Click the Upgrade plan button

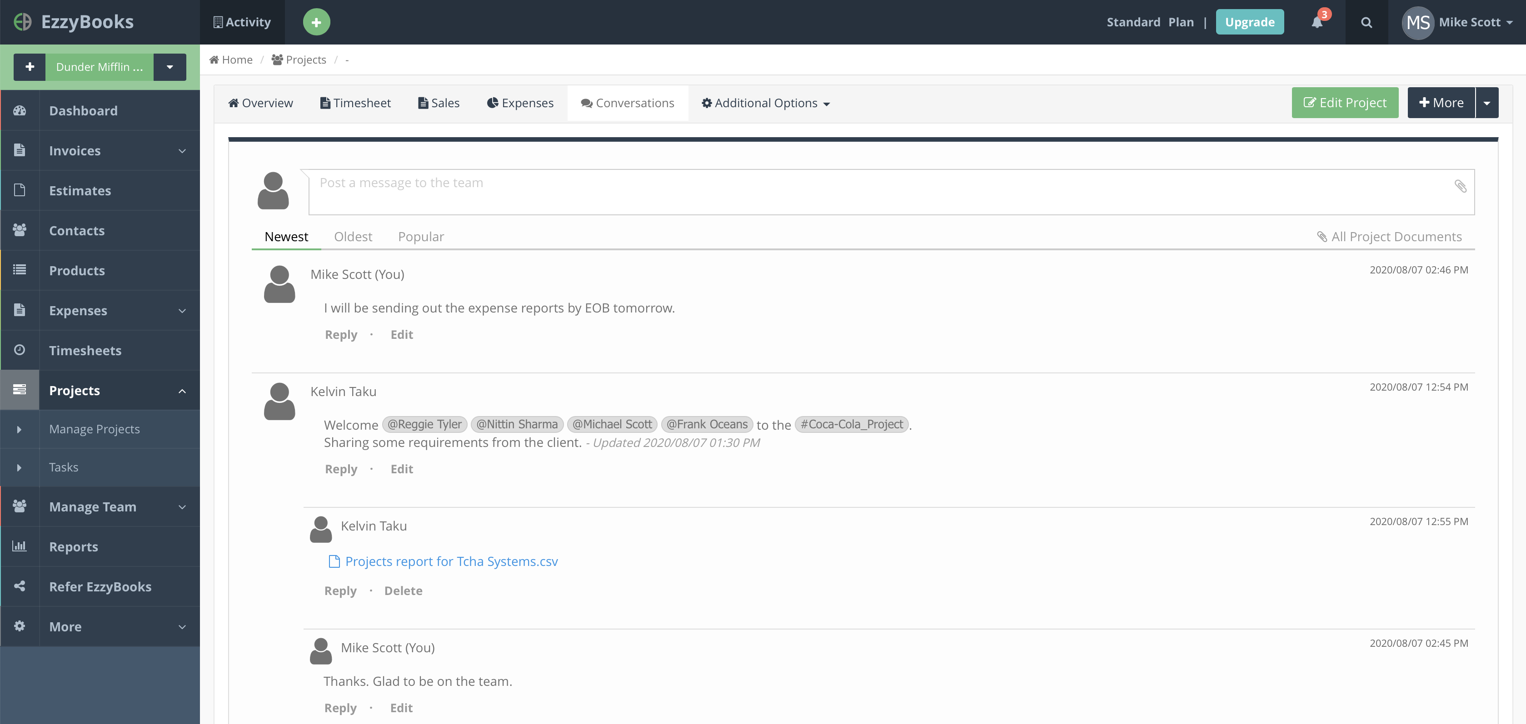(x=1249, y=23)
